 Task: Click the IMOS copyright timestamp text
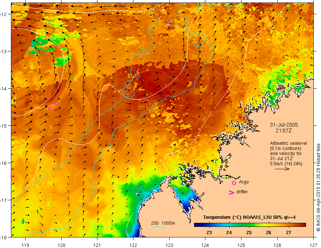point(318,187)
